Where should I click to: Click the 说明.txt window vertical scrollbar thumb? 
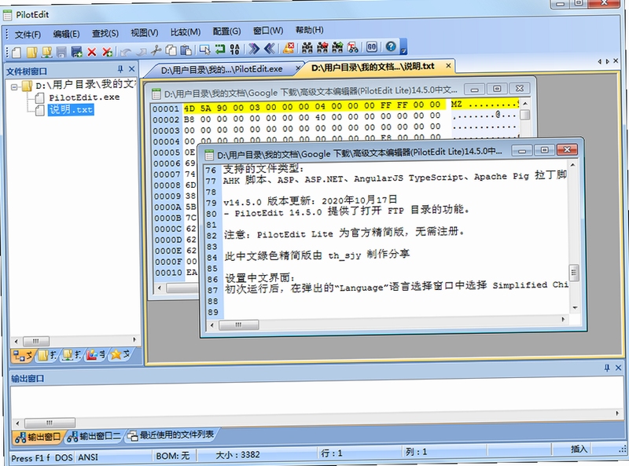click(574, 273)
